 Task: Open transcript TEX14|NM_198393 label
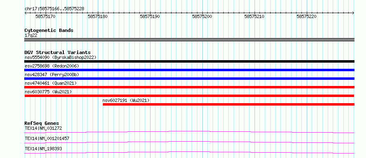click(x=44, y=149)
